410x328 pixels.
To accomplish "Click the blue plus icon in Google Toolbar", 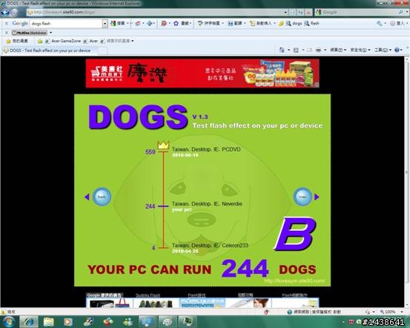I will point(150,23).
